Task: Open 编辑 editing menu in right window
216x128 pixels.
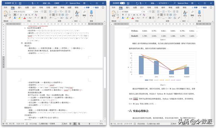Action: pyautogui.click(x=192, y=14)
